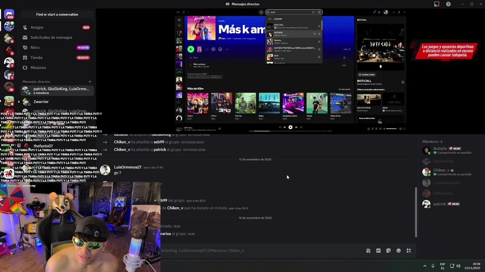Toggle repeat in Spotify player bar

pos(301,127)
